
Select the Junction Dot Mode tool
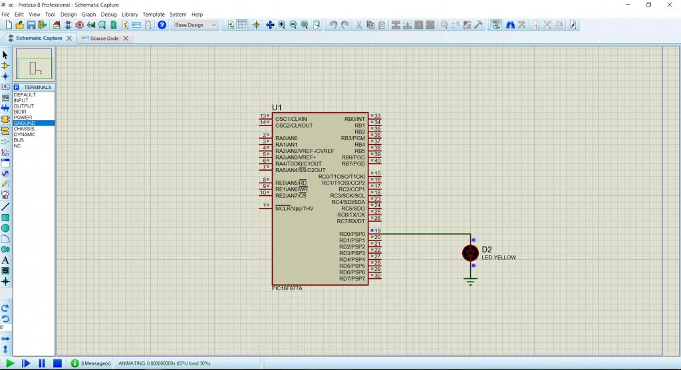[x=5, y=76]
